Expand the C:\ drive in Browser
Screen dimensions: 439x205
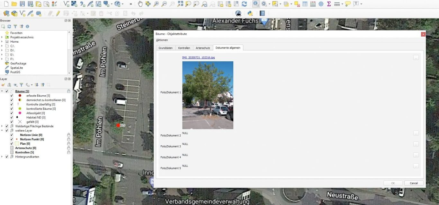click(2, 46)
